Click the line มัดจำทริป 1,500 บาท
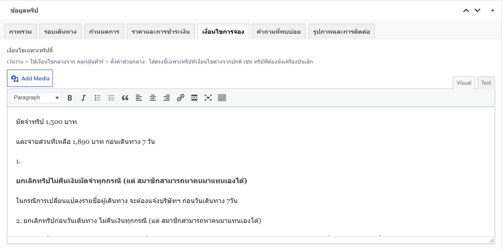The height and width of the screenshot is (251, 502). pos(46,122)
